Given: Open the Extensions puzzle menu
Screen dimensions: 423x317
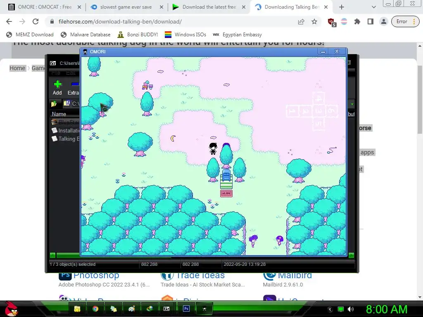Looking at the screenshot, I should point(357,21).
